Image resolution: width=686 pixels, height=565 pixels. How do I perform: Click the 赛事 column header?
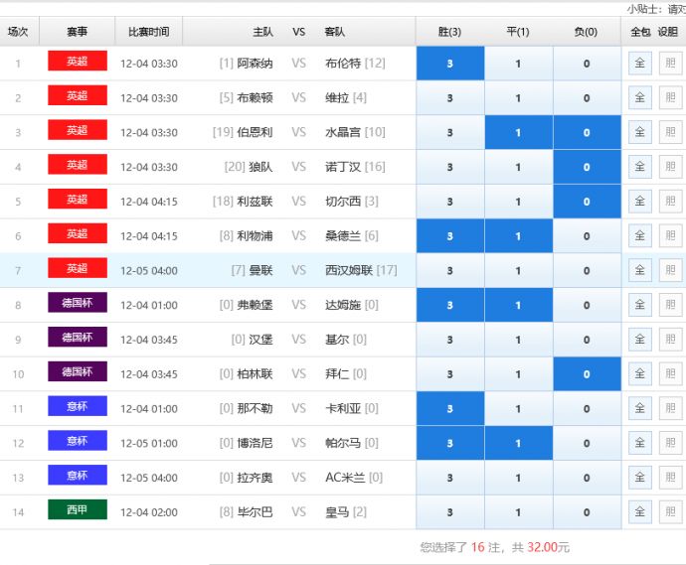77,32
